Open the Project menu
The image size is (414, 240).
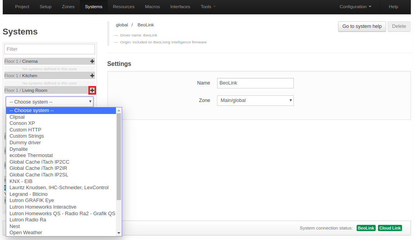pos(22,7)
